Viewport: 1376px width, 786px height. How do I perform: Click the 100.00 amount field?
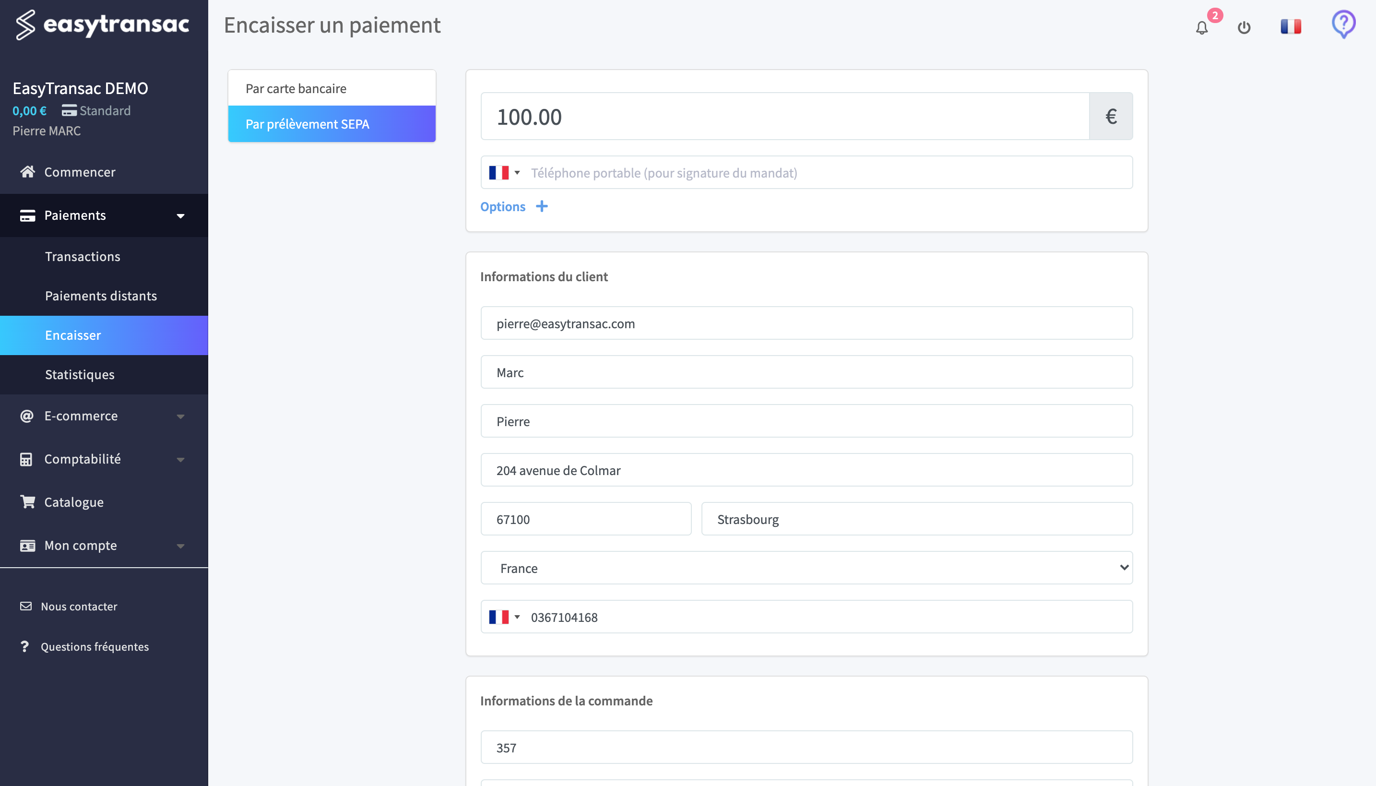click(784, 116)
